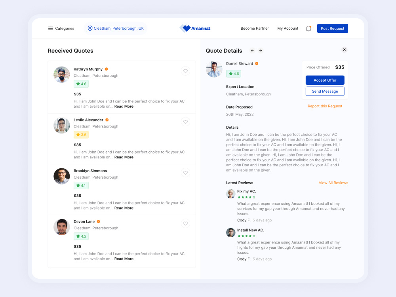Click Leslie Alexander's 3.6 rating badge
Viewport: 396px width, 297px height.
click(x=81, y=135)
